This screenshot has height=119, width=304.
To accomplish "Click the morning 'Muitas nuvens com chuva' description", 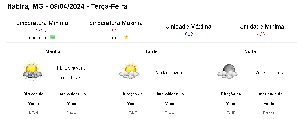I will pyautogui.click(x=70, y=73).
